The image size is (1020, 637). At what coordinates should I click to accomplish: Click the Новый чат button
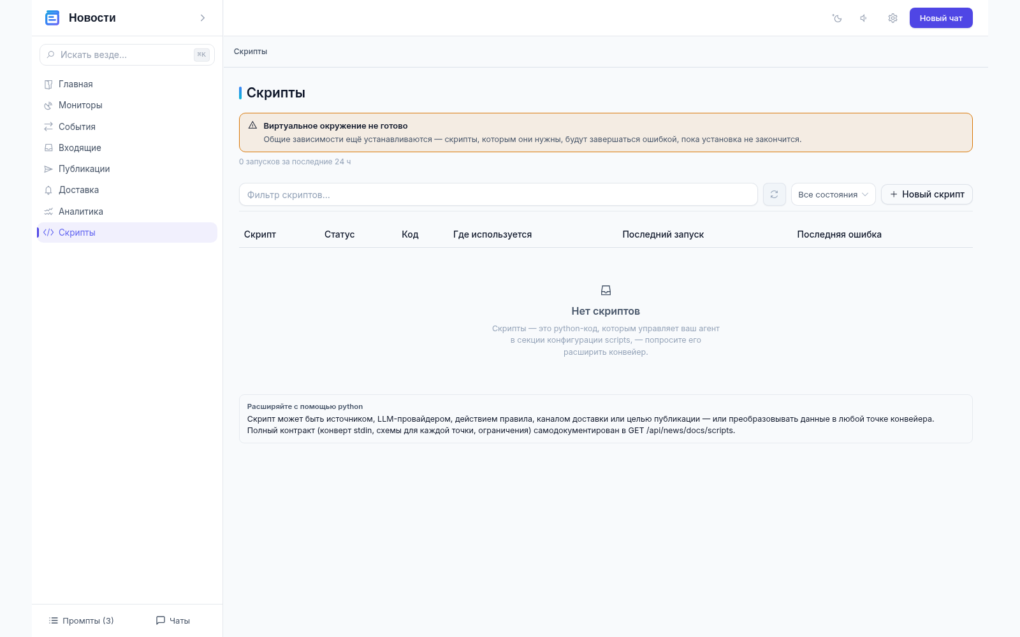pyautogui.click(x=941, y=18)
